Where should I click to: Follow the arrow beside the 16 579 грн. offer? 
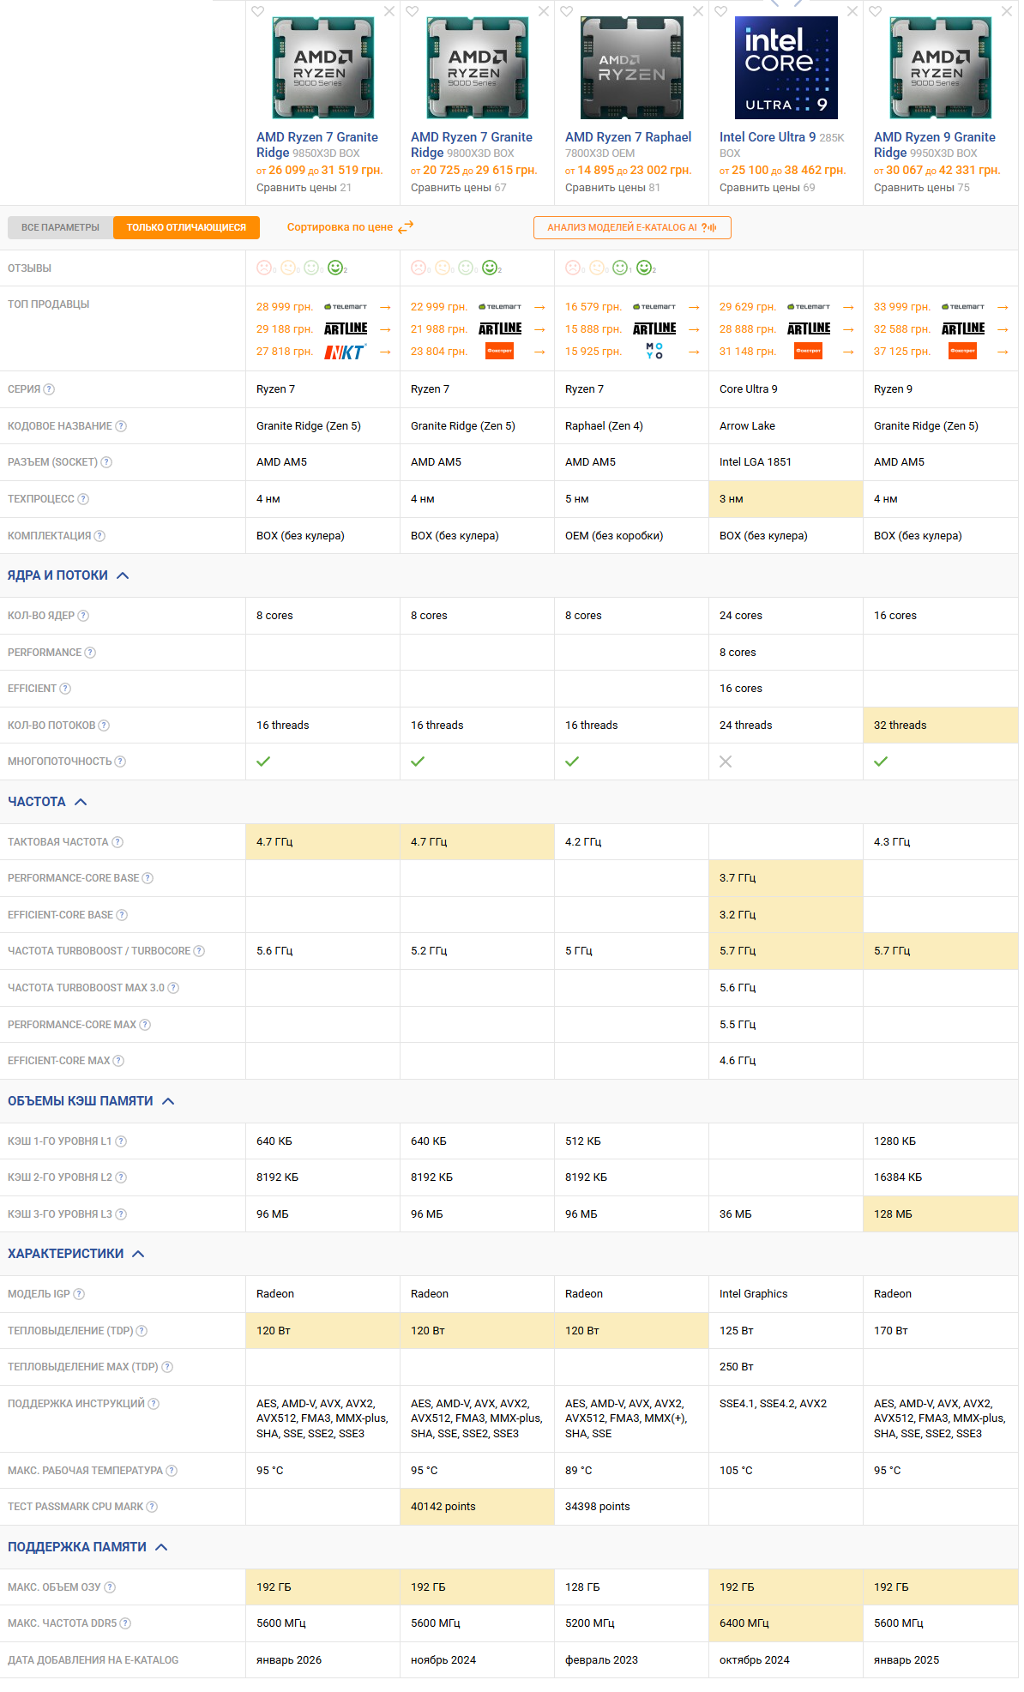[694, 307]
